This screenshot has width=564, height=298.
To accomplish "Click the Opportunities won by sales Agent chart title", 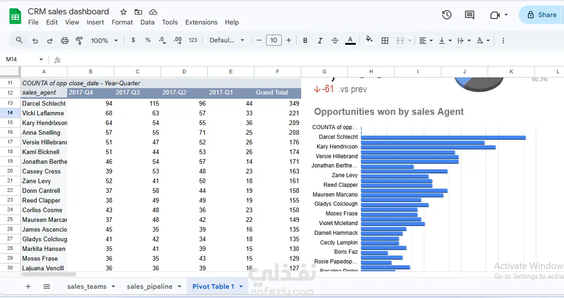I will pyautogui.click(x=389, y=112).
